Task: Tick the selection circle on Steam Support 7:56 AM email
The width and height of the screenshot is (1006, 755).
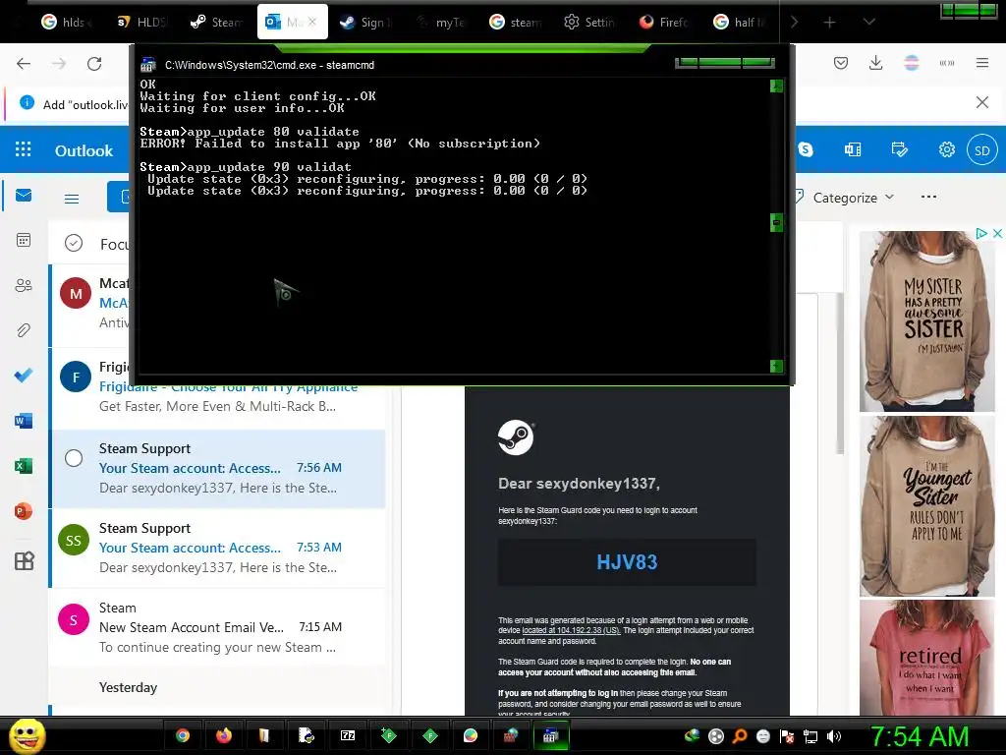Action: pyautogui.click(x=74, y=458)
